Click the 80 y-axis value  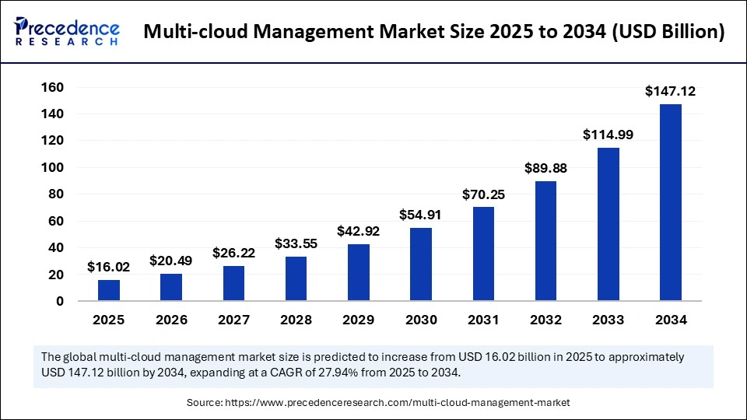coord(56,194)
